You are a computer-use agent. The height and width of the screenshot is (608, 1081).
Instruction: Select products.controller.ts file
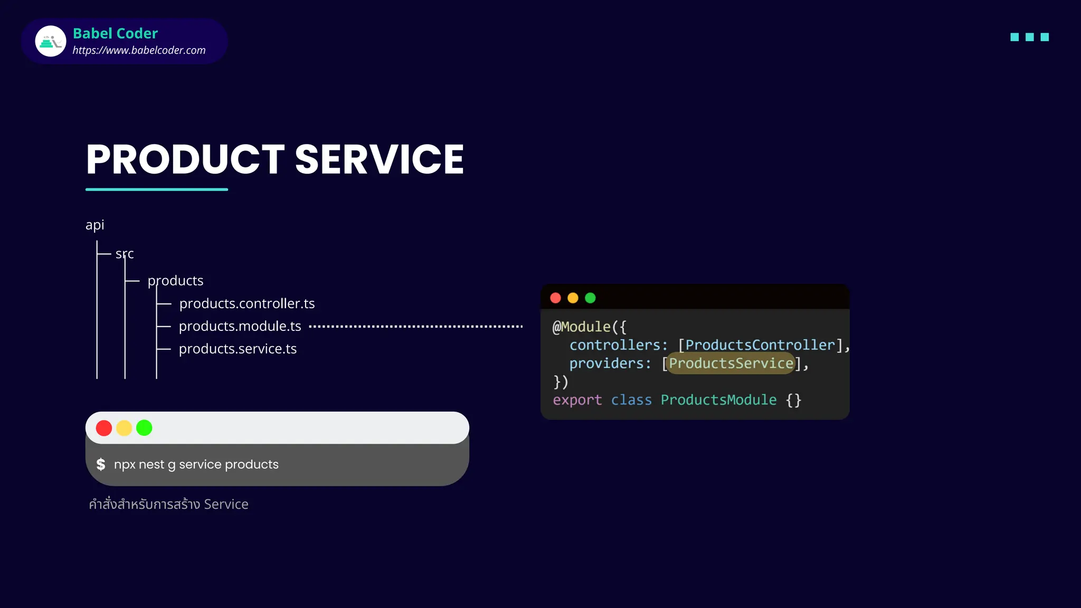point(247,303)
